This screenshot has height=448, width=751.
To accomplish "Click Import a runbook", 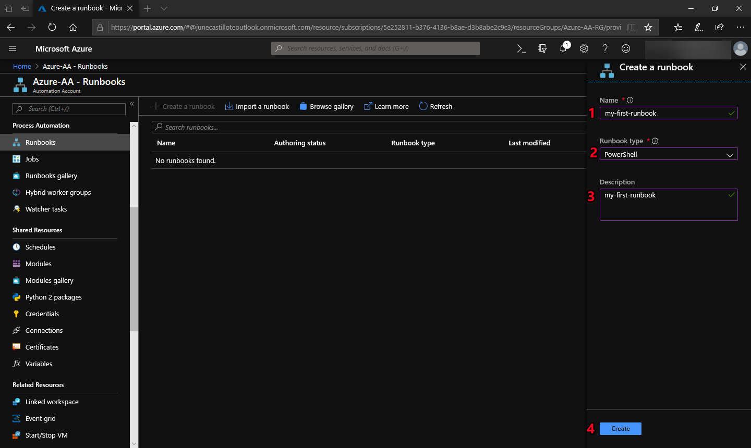I will [x=257, y=106].
